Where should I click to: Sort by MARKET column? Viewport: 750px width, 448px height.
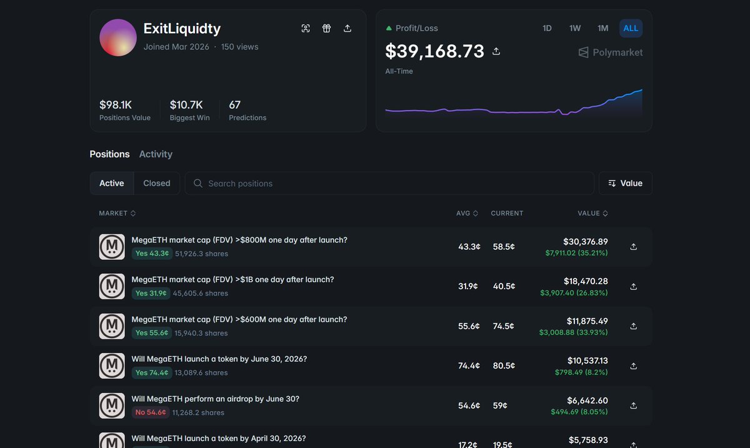117,213
